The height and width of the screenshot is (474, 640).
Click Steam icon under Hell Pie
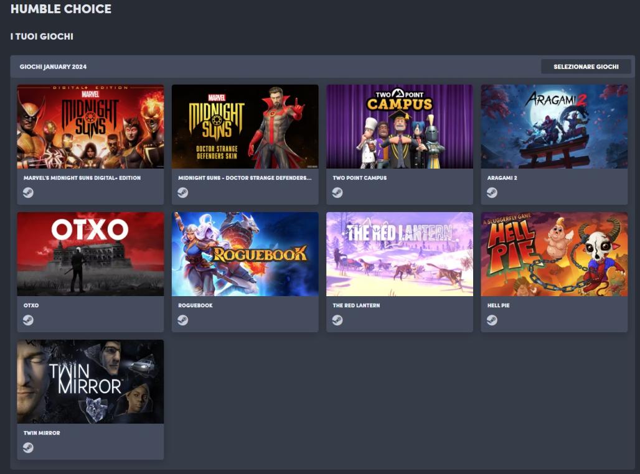coord(492,320)
